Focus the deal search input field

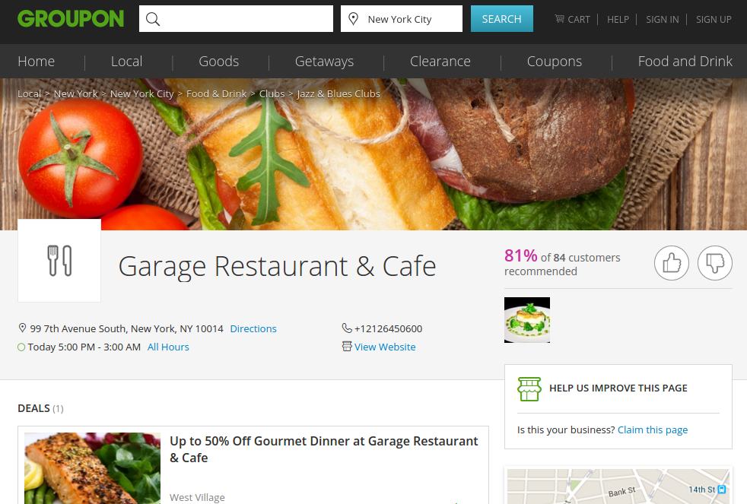coord(236,18)
